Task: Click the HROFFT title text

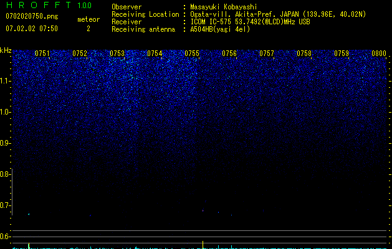Action: 39,5
